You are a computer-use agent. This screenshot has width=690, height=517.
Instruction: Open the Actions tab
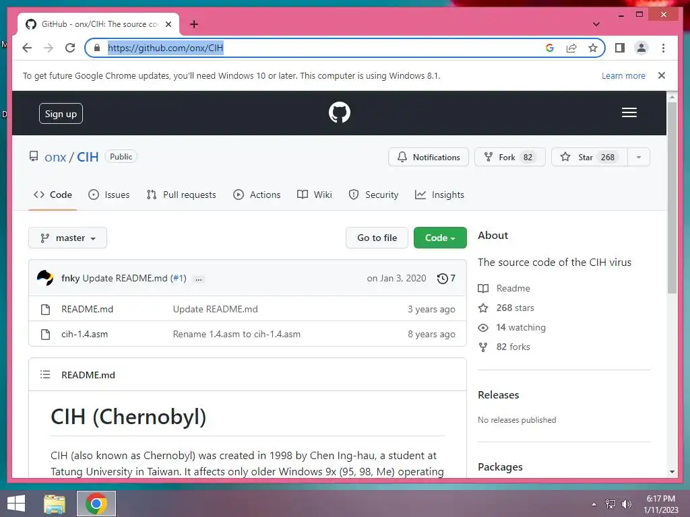tap(257, 195)
